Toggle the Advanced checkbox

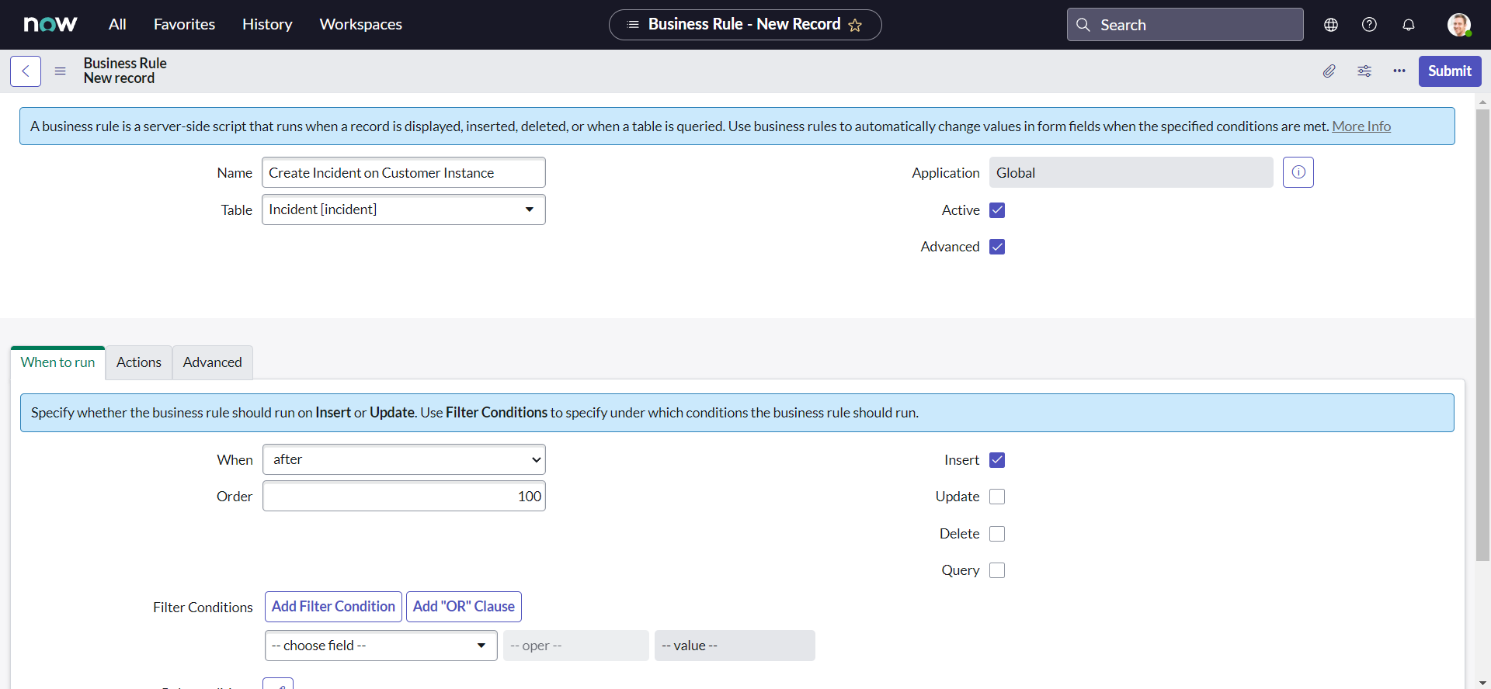[997, 247]
